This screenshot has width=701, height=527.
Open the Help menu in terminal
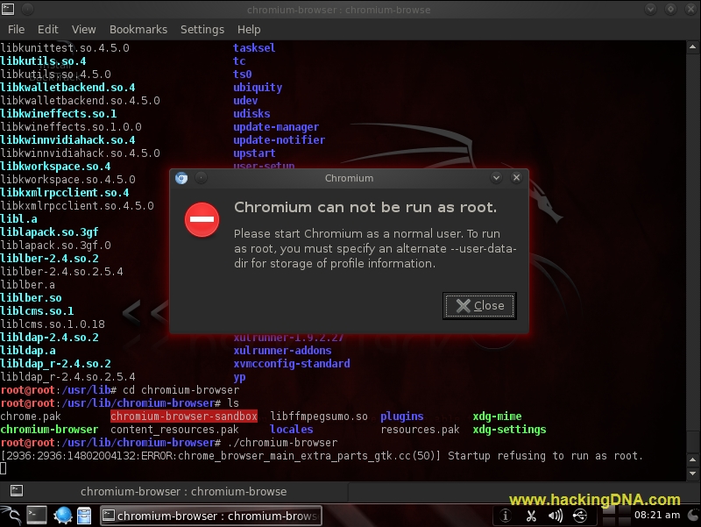click(249, 30)
